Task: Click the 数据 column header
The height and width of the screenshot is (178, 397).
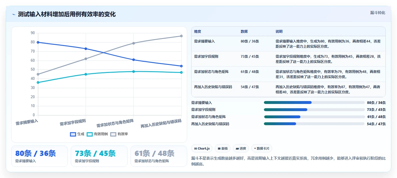Action: (x=244, y=31)
